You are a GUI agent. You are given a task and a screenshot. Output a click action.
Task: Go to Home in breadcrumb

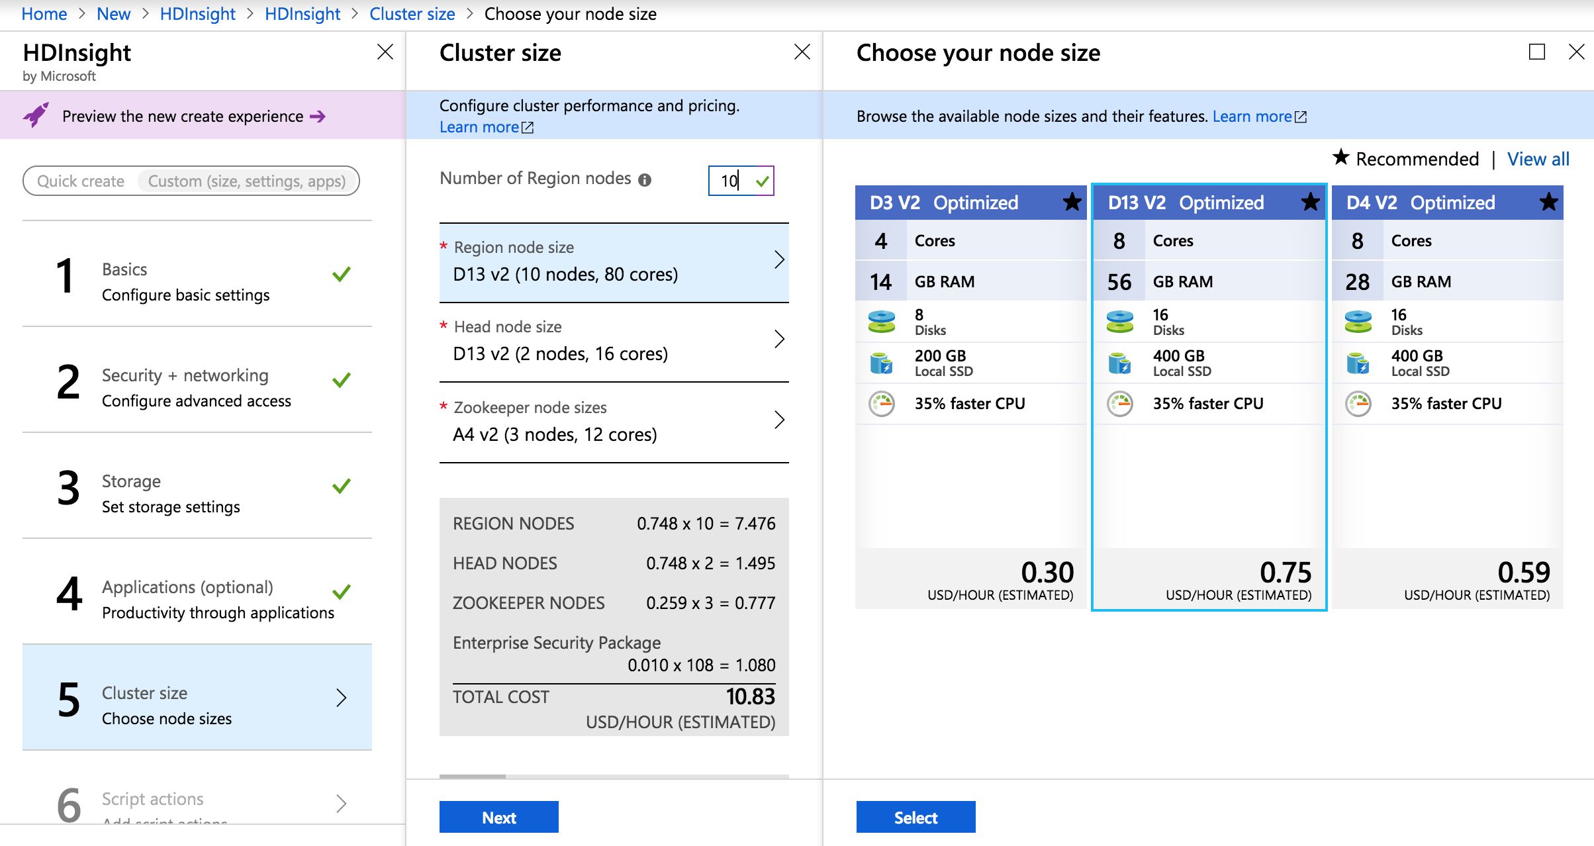(x=44, y=14)
